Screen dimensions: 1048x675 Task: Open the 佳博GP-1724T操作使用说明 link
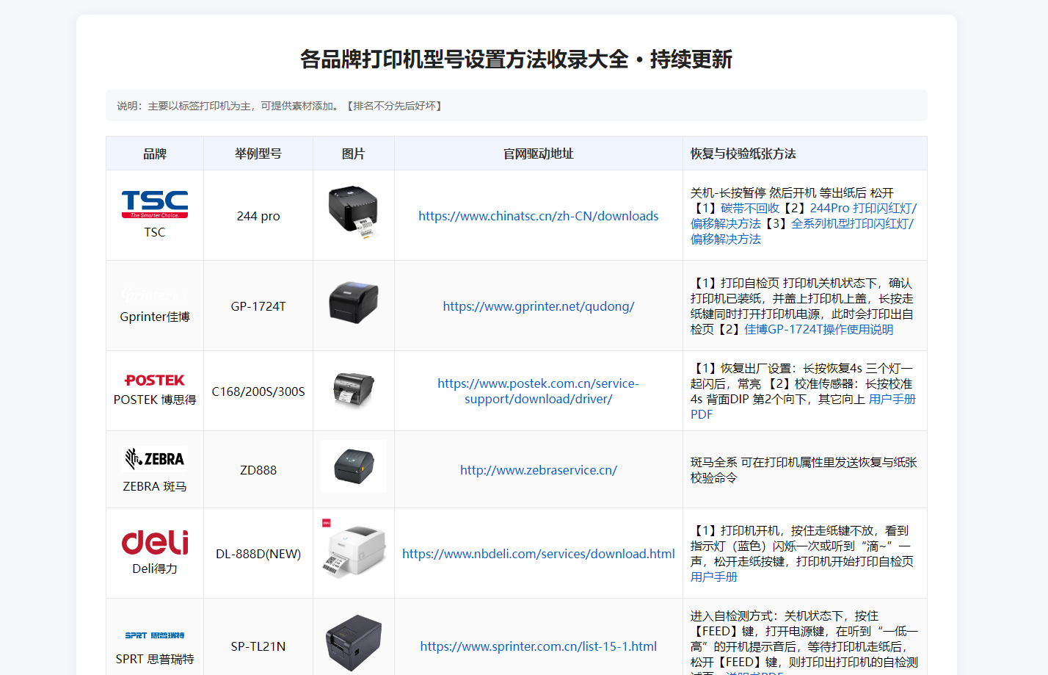[819, 330]
